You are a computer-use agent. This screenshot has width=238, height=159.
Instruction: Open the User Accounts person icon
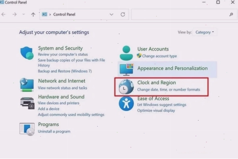[x=126, y=53]
